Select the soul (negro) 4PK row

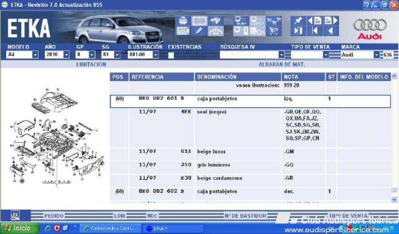pos(250,128)
